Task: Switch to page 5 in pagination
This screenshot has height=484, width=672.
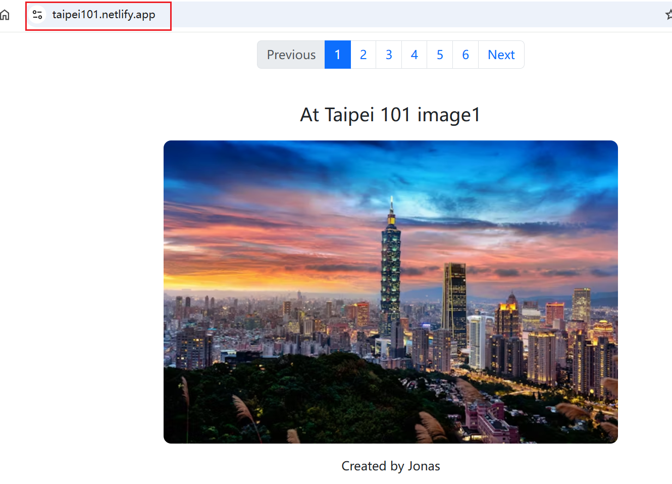Action: (440, 55)
